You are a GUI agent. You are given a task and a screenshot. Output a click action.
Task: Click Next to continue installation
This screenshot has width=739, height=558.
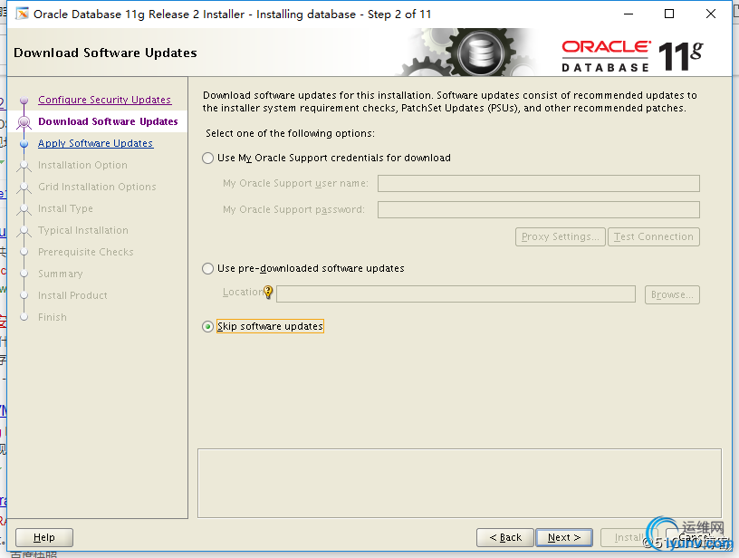pyautogui.click(x=564, y=537)
